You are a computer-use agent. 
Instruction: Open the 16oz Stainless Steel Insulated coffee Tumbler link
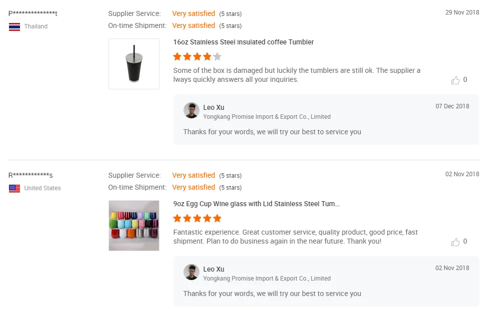coord(243,42)
